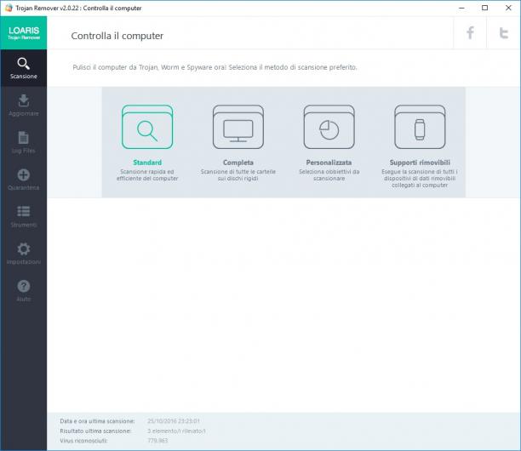The width and height of the screenshot is (521, 451).
Task: Click the 'Controlla il computer' heading
Action: tap(117, 36)
